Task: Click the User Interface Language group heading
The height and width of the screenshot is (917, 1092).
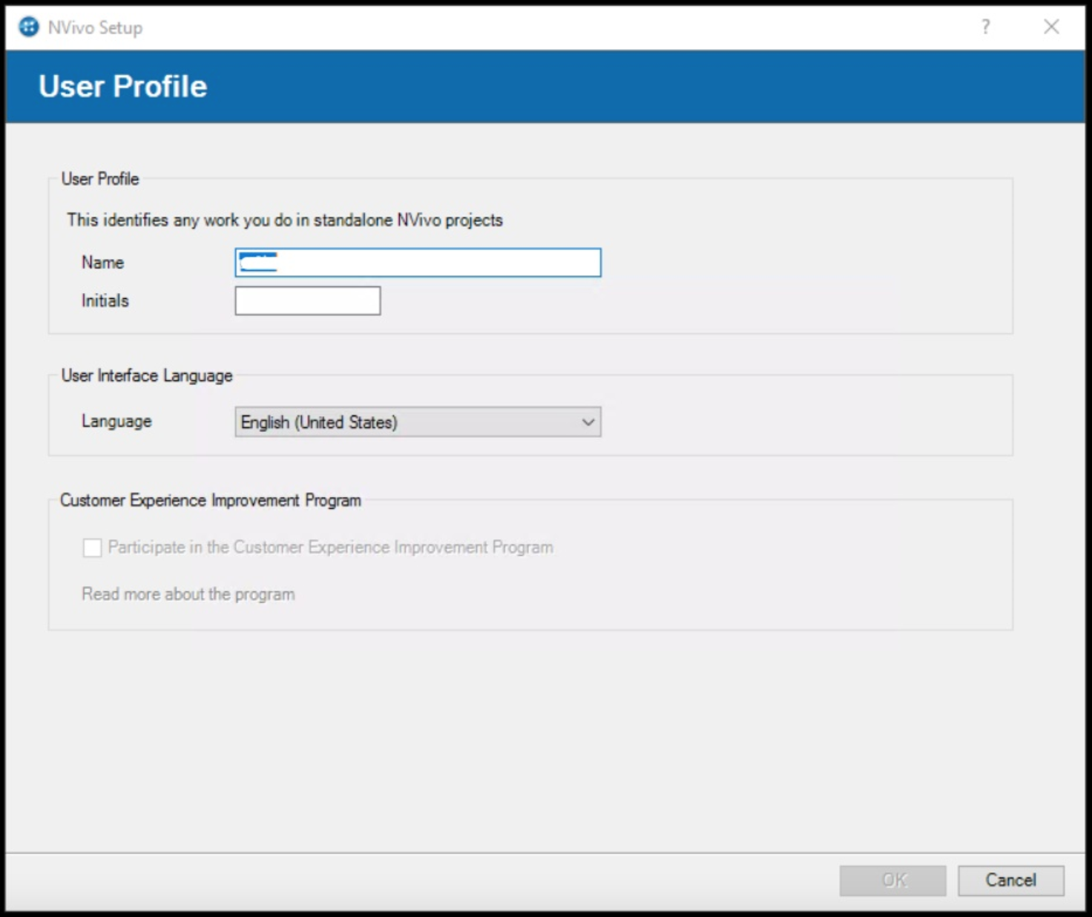Action: (x=147, y=375)
